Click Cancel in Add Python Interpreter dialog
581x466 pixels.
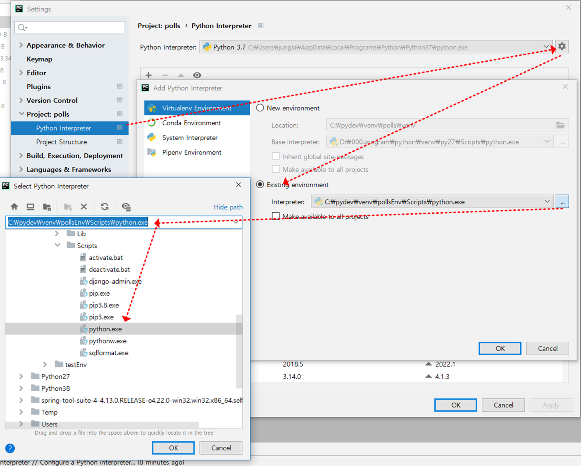point(547,348)
